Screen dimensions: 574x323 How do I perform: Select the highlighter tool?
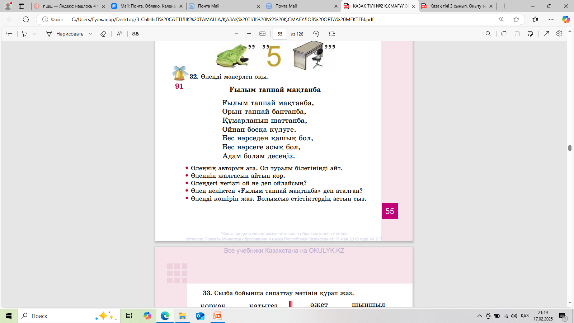coord(25,34)
